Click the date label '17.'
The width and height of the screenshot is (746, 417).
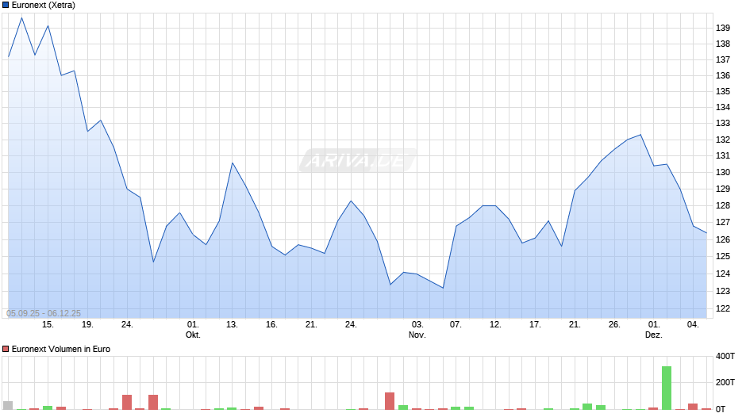[535, 325]
